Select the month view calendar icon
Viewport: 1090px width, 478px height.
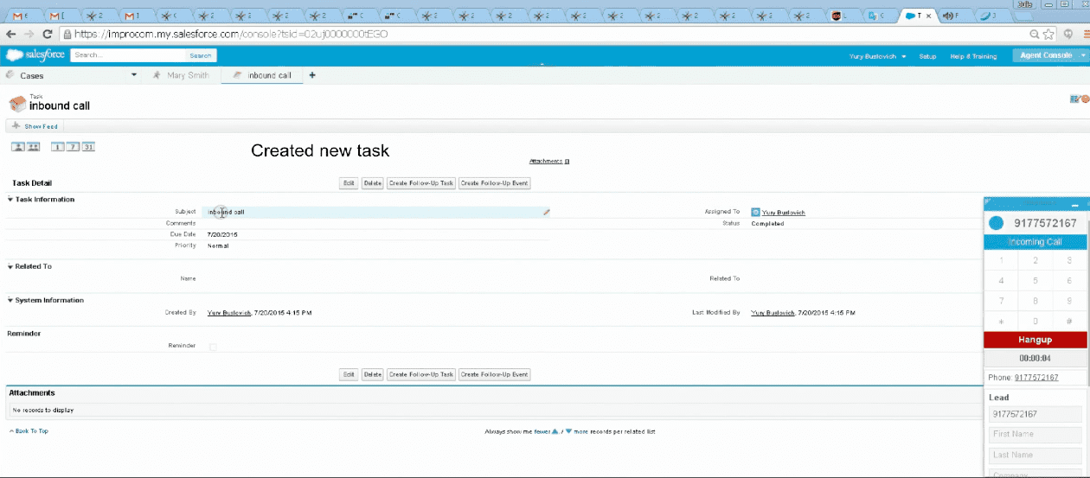[x=88, y=147]
